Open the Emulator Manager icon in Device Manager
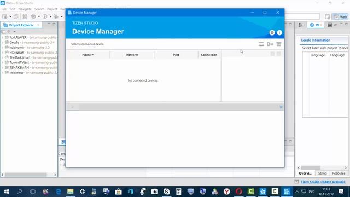The height and width of the screenshot is (197, 350). (x=279, y=44)
